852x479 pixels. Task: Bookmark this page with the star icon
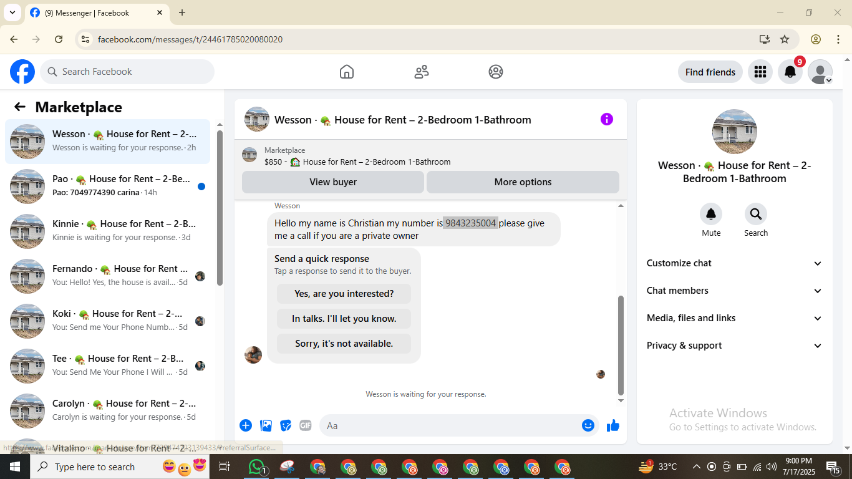785,39
